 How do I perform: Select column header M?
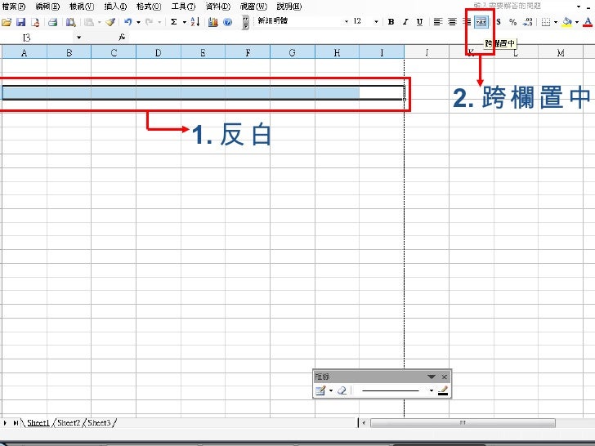561,53
